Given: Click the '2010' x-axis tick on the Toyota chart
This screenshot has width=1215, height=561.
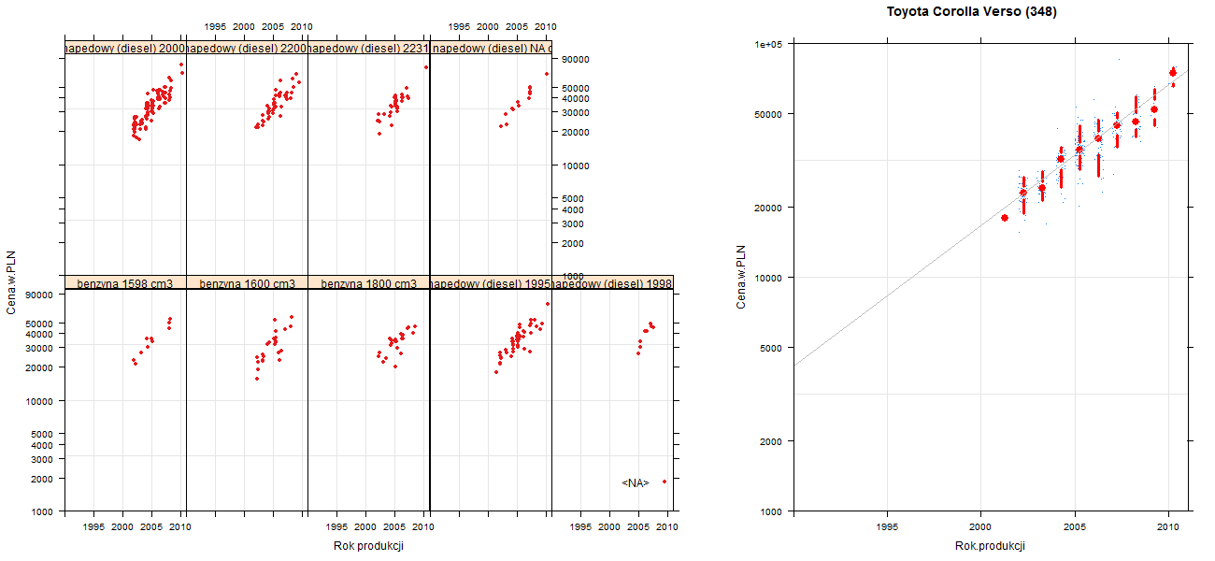Looking at the screenshot, I should pos(1169,527).
